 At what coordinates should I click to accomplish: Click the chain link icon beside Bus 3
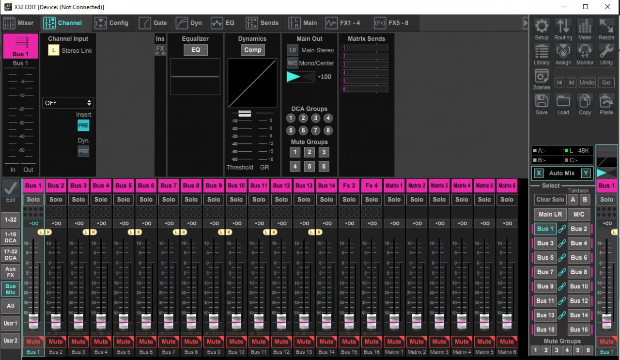pyautogui.click(x=562, y=244)
